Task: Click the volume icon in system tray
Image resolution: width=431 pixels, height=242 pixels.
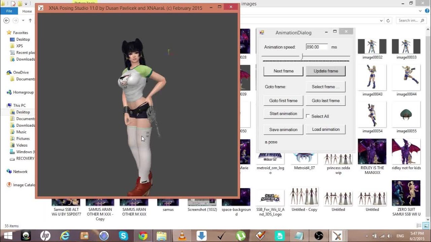Action: coord(389,236)
